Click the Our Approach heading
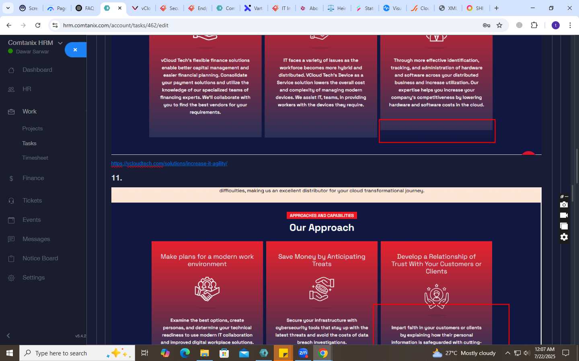579x361 pixels. point(322,227)
